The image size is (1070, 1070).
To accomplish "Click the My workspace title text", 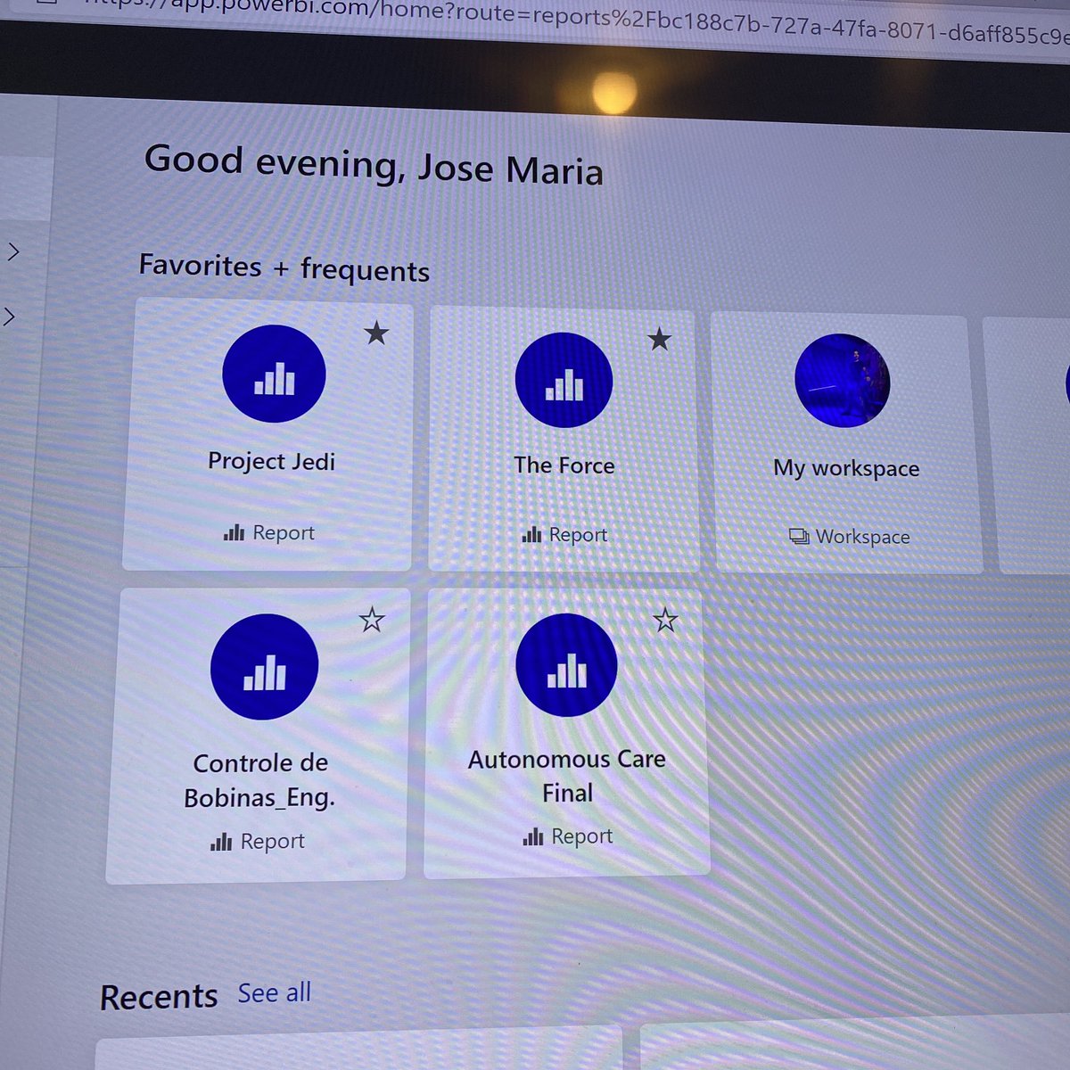I will pyautogui.click(x=846, y=468).
